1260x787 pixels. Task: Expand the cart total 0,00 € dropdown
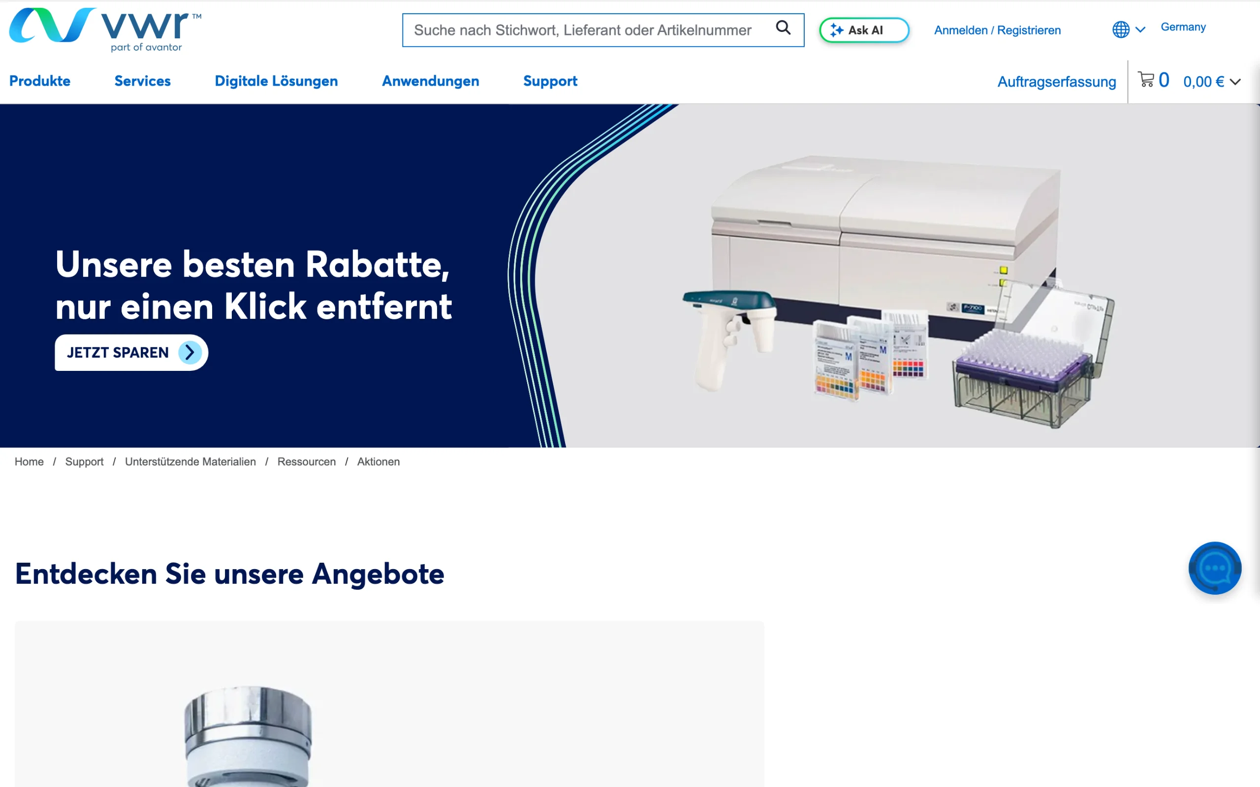pos(1212,82)
